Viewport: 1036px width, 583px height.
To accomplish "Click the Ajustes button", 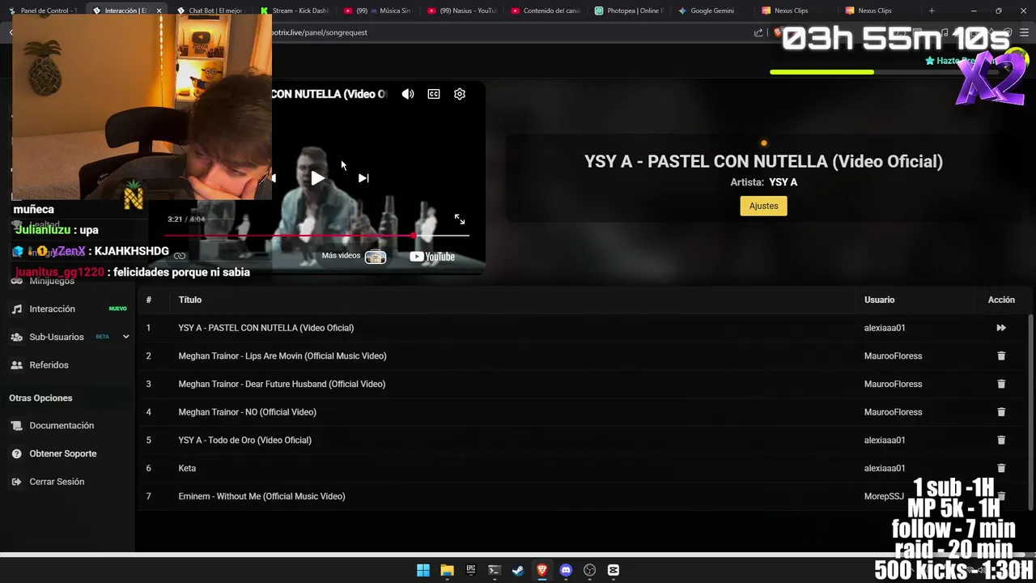I will (763, 206).
